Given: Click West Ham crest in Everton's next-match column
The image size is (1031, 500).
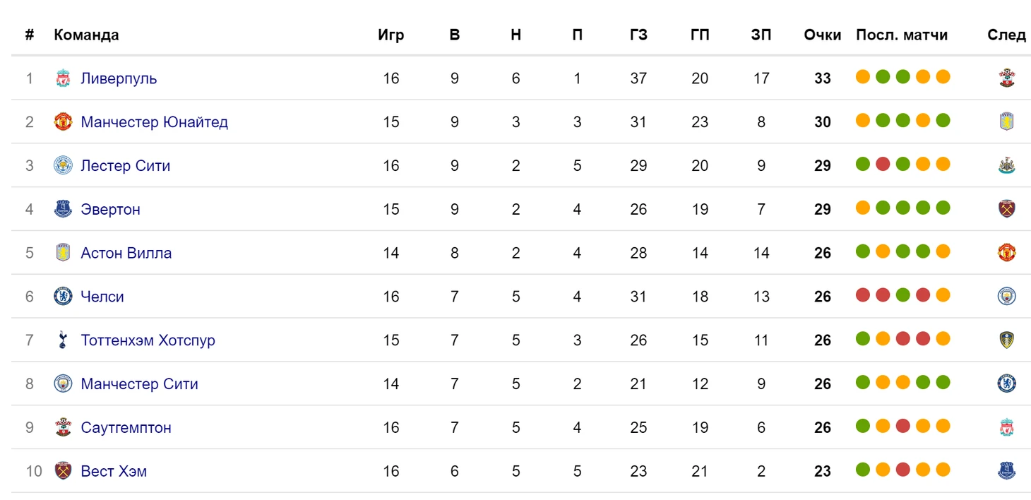Looking at the screenshot, I should click(1007, 210).
